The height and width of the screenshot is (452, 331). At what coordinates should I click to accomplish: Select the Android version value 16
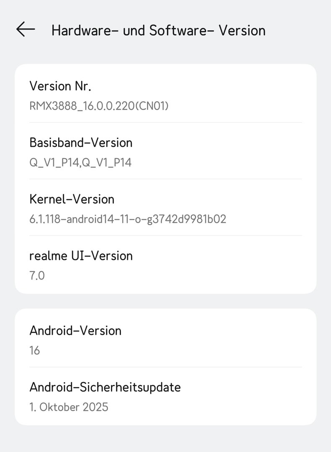click(35, 350)
